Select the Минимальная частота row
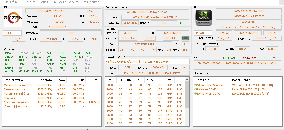This screenshot has width=284, height=130. coord(52,85)
